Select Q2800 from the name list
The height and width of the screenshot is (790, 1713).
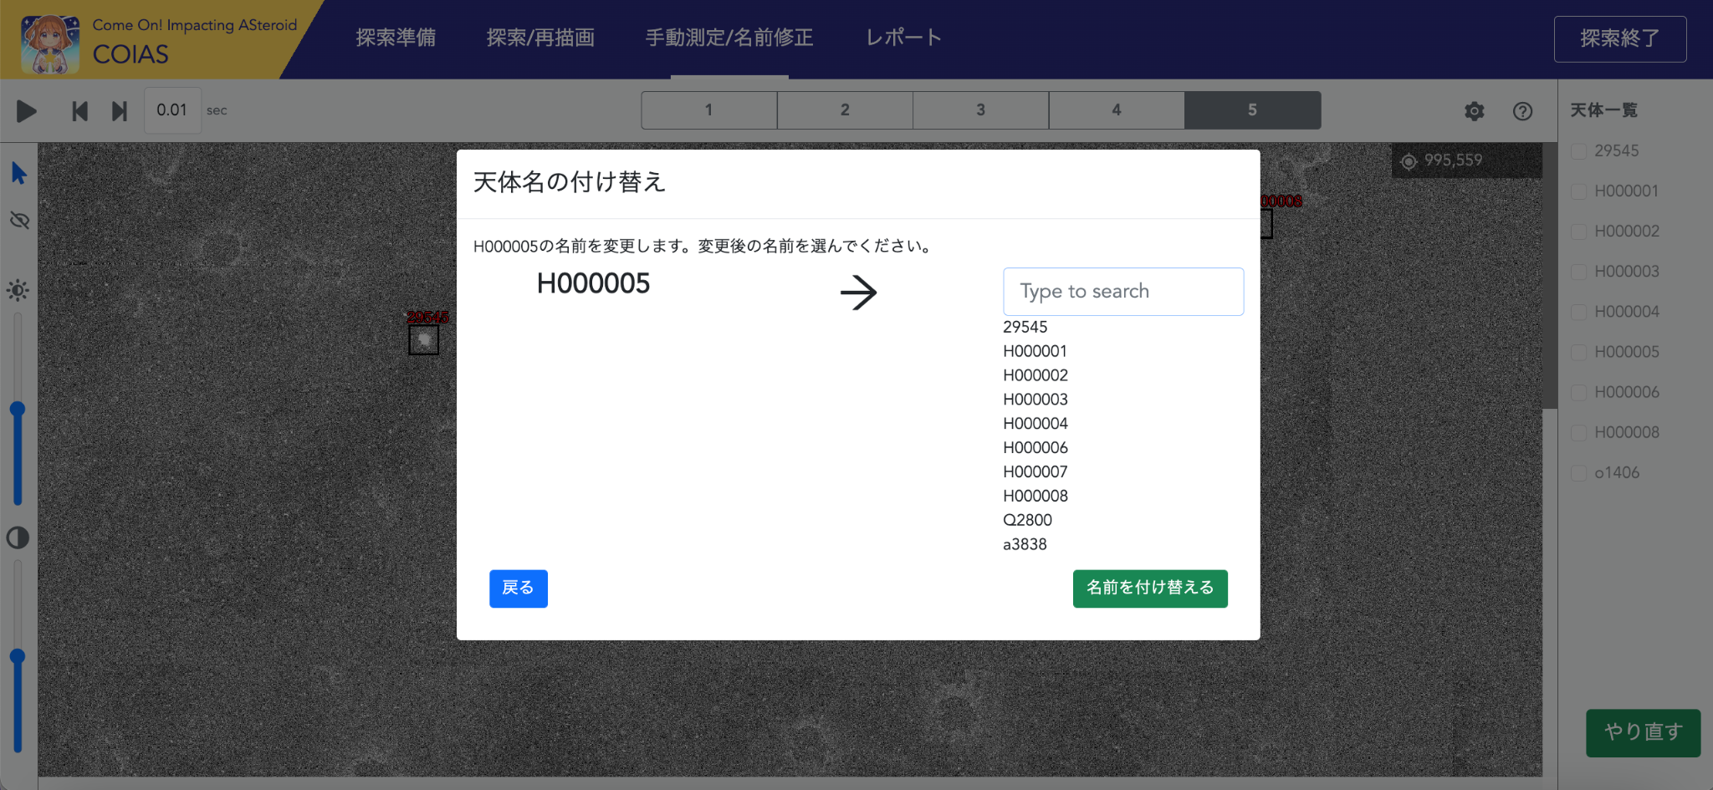pos(1027,519)
